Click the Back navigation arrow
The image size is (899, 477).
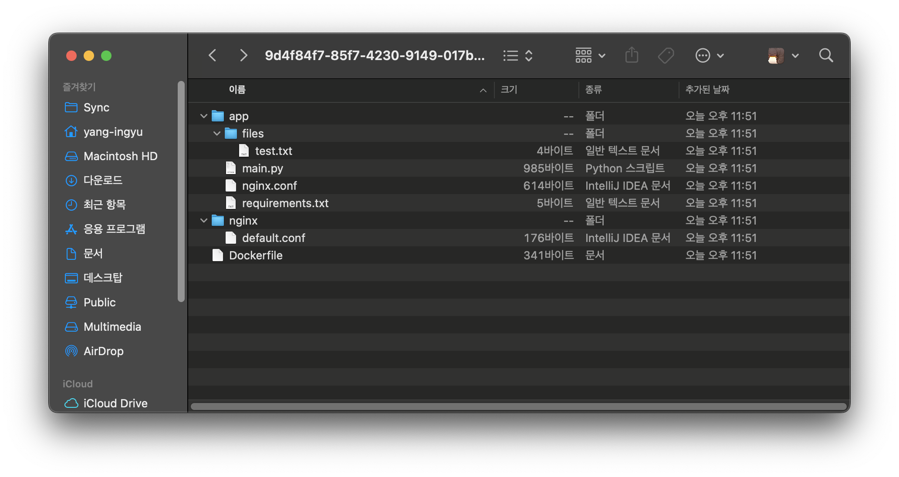pyautogui.click(x=212, y=55)
